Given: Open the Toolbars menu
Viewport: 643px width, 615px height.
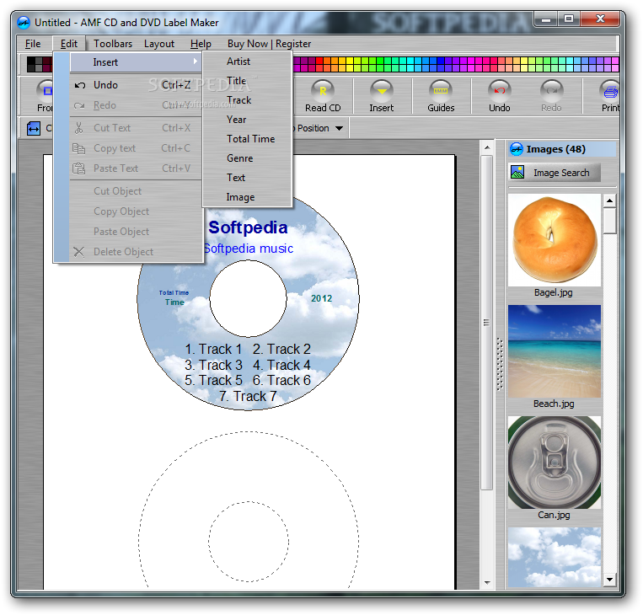Looking at the screenshot, I should (113, 44).
